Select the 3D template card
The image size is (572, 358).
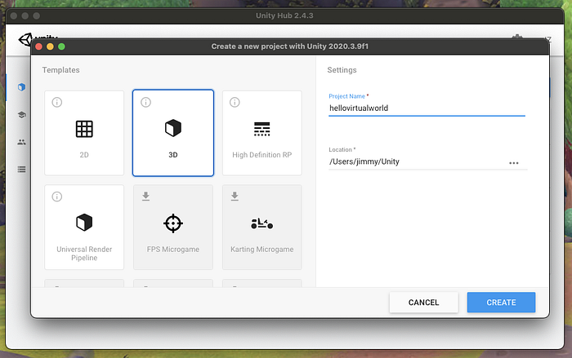[x=173, y=133]
